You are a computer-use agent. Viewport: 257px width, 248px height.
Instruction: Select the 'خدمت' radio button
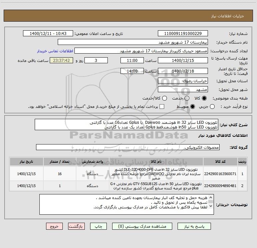(187, 98)
